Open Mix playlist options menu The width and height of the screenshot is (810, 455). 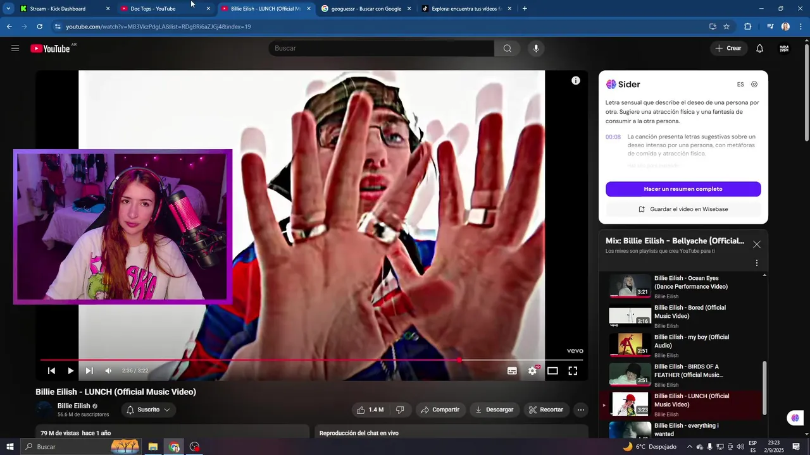[757, 263]
